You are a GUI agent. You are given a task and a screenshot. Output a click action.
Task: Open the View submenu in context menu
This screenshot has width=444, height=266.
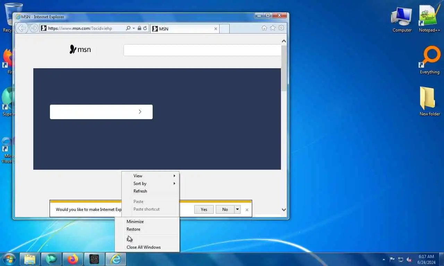150,176
